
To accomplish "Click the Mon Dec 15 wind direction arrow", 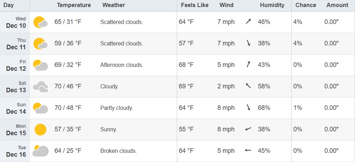I will point(248,129).
